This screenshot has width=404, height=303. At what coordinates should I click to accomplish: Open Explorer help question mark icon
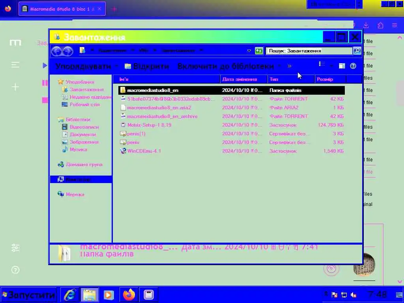[353, 66]
